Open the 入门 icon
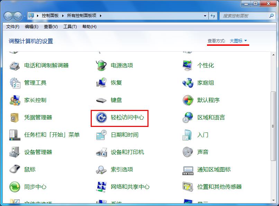 pyautogui.click(x=187, y=135)
